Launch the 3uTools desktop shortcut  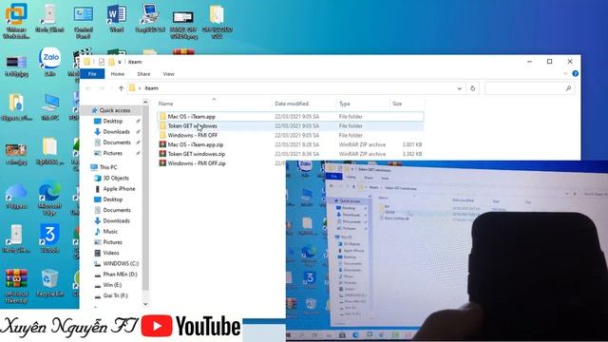click(50, 238)
